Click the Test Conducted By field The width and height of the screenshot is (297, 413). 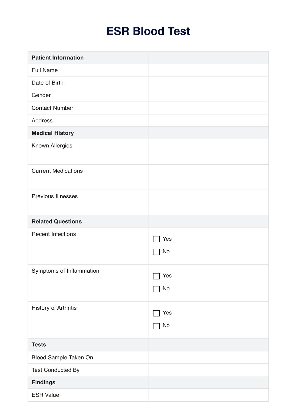pyautogui.click(x=208, y=370)
